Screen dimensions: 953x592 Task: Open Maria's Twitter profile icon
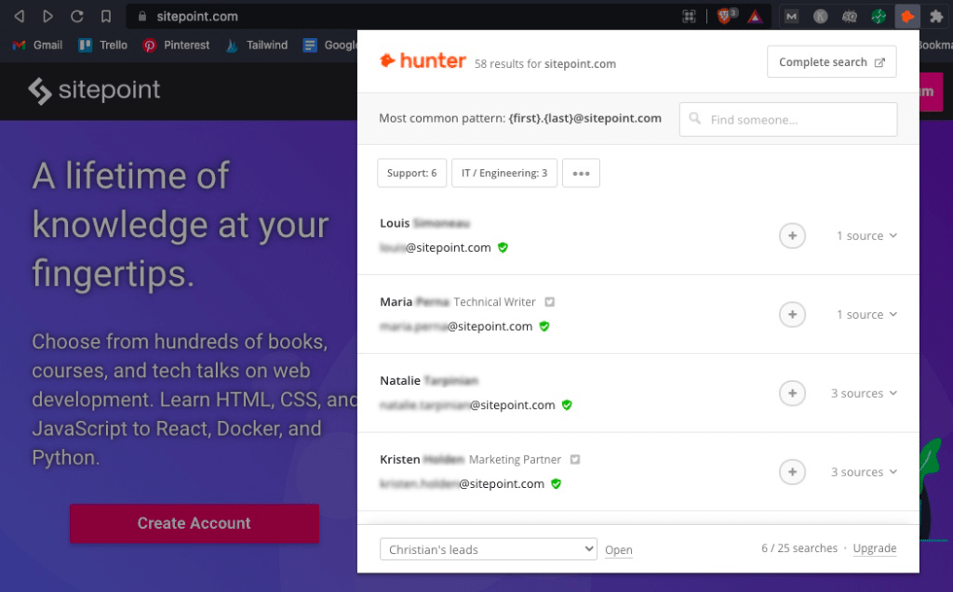tap(549, 302)
